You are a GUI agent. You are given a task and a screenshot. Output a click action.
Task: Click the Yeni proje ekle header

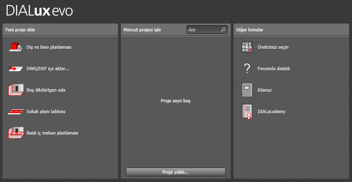pos(20,30)
